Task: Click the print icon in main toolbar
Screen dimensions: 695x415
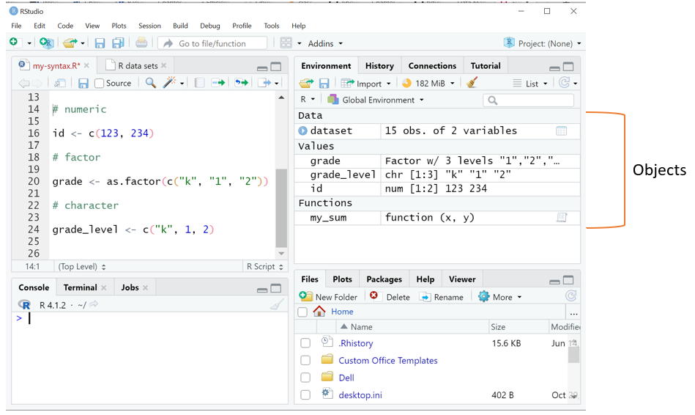Action: click(141, 43)
